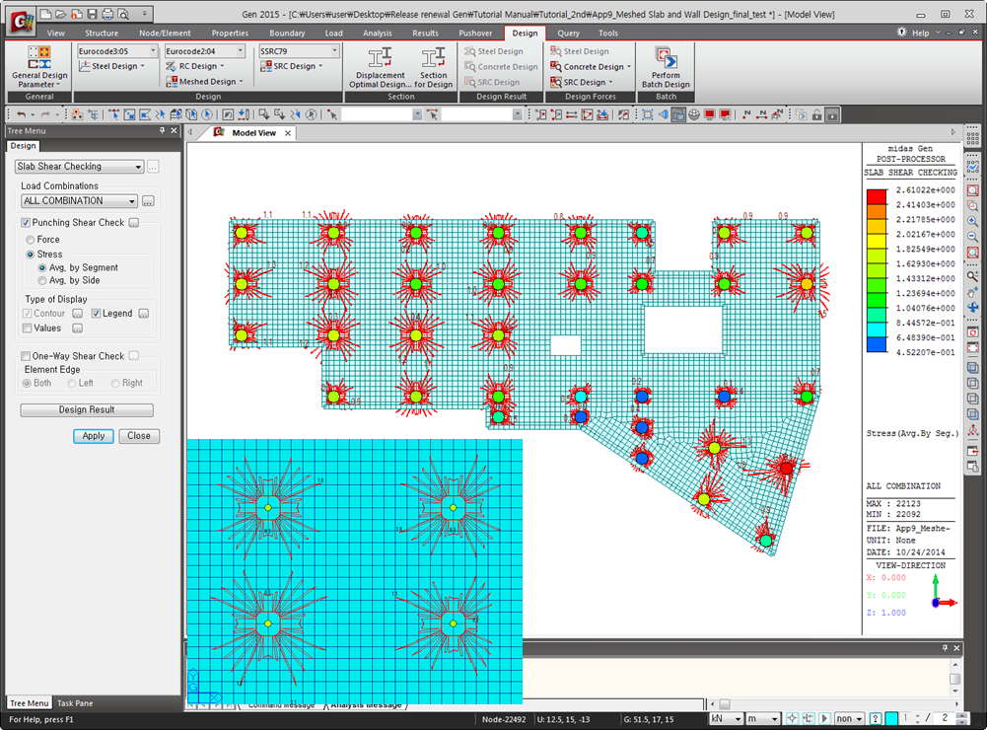The height and width of the screenshot is (730, 987).
Task: Toggle the Contour checkbox
Action: pyautogui.click(x=27, y=314)
